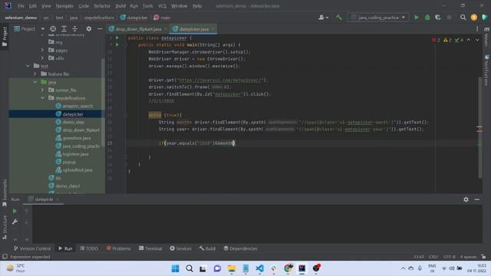Open the orange IDE updates icon

[x=474, y=18]
